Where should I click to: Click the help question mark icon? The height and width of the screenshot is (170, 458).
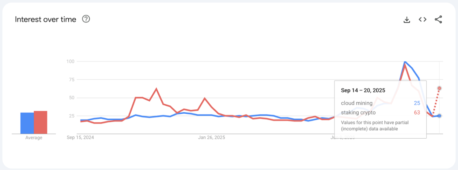coord(86,19)
